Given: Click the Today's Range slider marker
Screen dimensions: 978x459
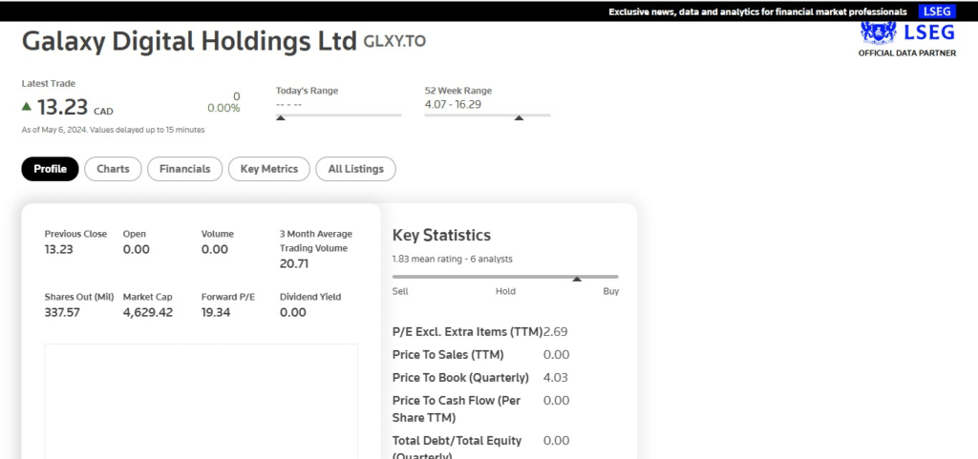Looking at the screenshot, I should tap(281, 117).
